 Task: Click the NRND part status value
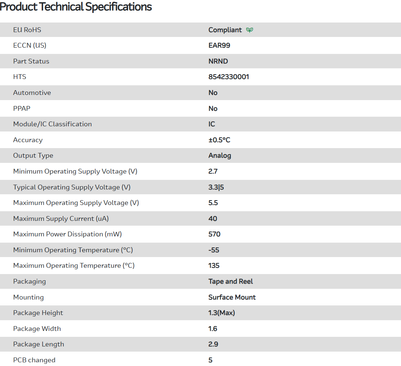click(218, 61)
